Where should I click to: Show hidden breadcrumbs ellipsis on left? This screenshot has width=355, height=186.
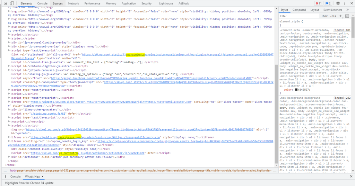click(5, 171)
